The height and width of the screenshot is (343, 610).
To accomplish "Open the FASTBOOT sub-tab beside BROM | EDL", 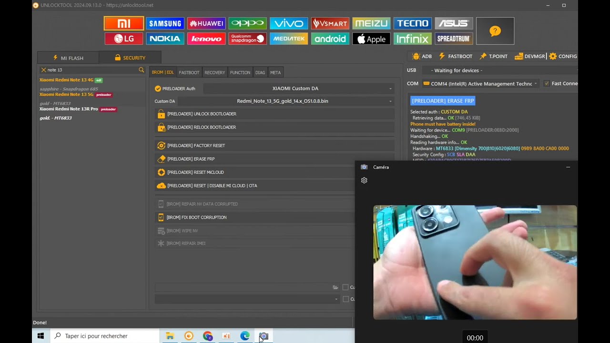I will click(189, 72).
